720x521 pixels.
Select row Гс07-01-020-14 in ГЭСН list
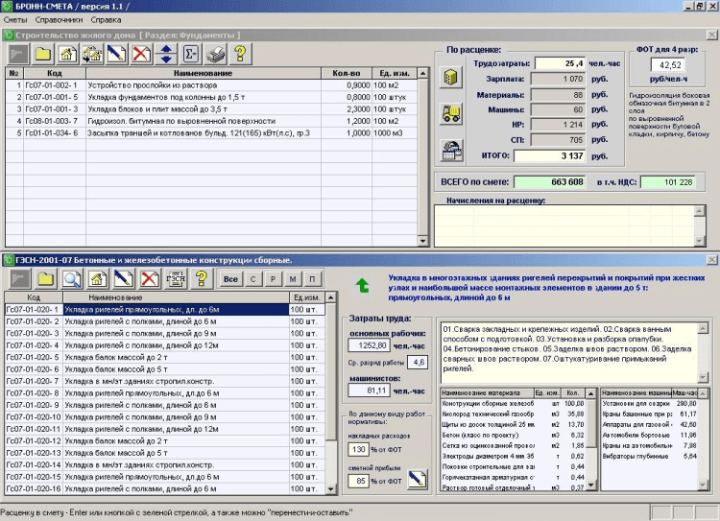click(165, 464)
